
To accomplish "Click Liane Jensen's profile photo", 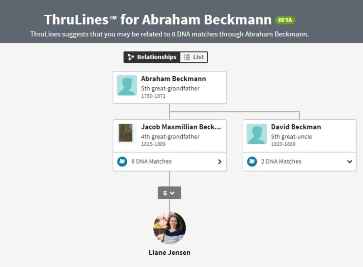I will (x=169, y=228).
